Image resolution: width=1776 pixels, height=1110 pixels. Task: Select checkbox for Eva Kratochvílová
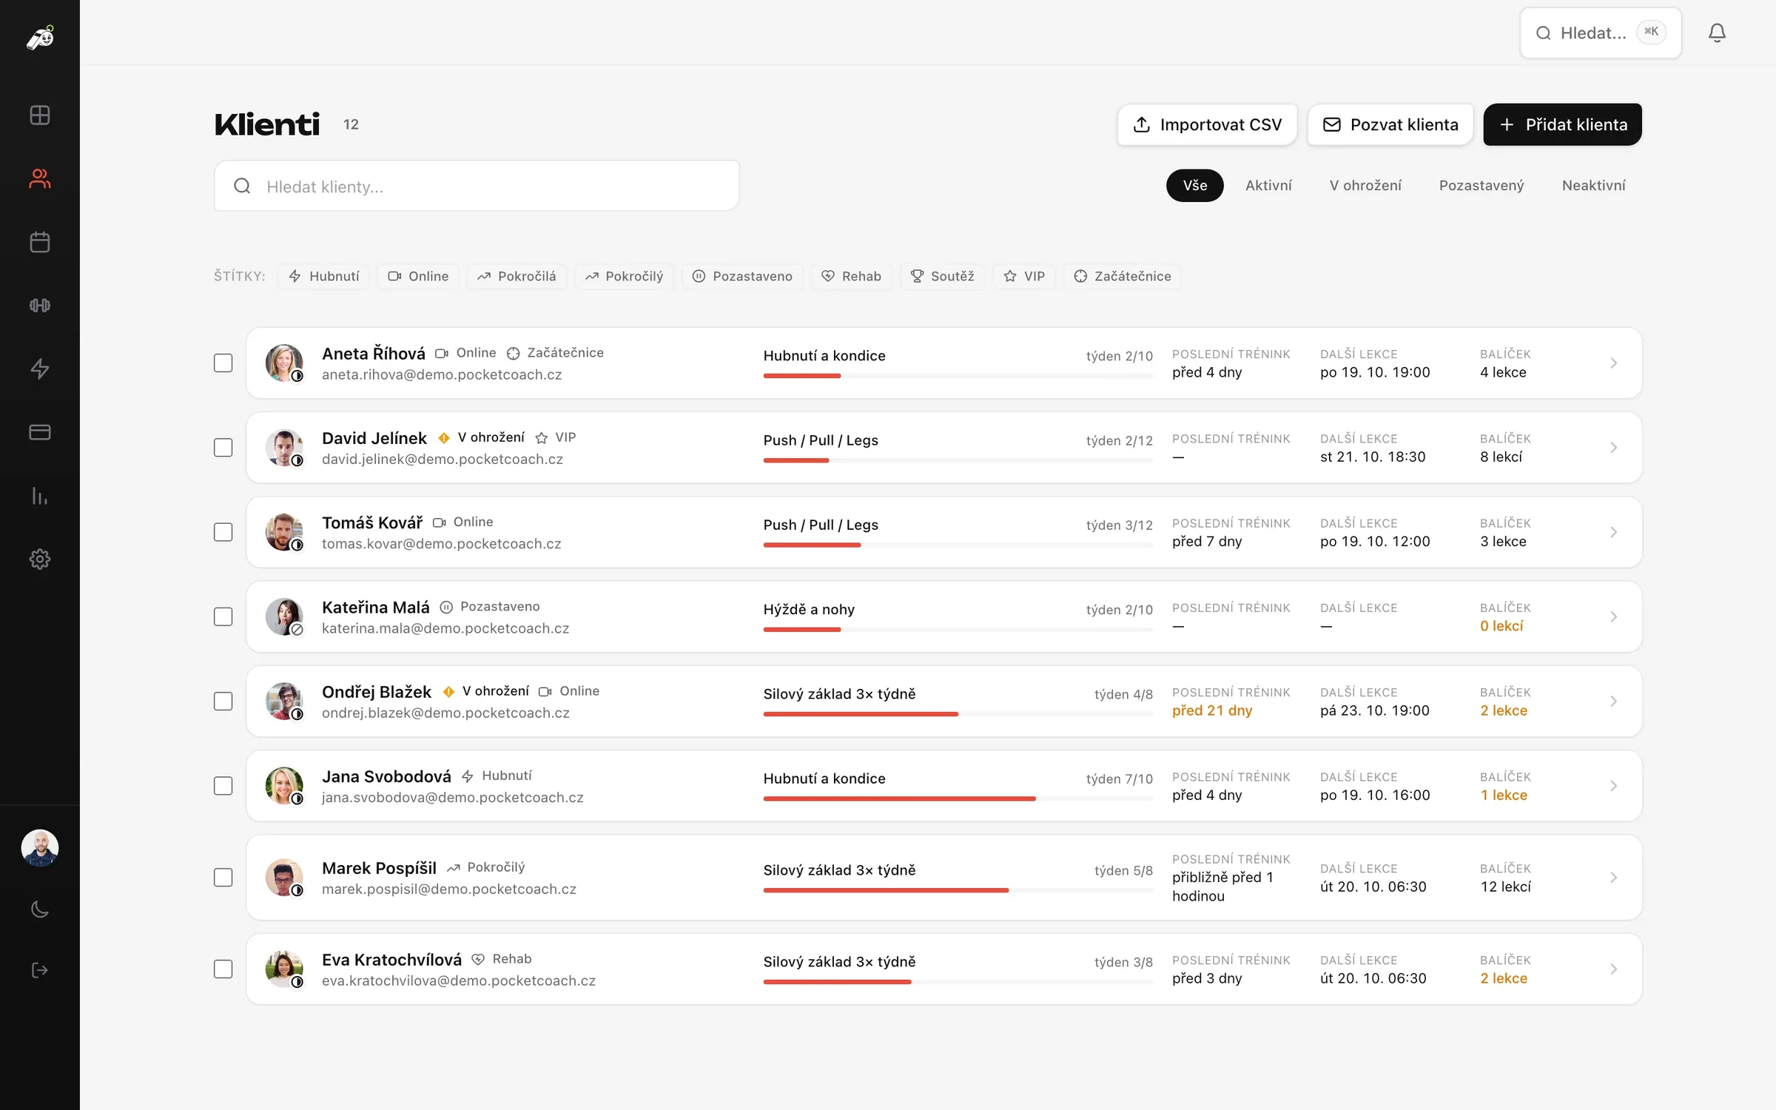223,969
